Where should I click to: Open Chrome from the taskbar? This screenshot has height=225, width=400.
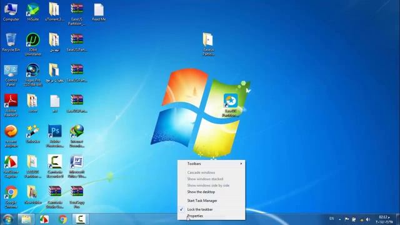tap(62, 219)
